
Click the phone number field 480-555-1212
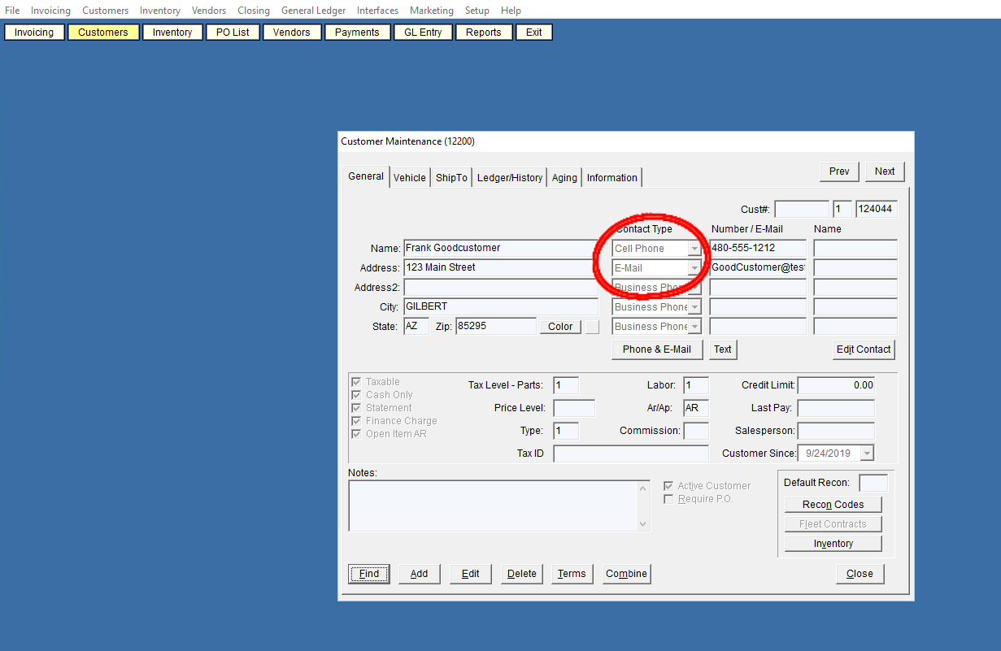pyautogui.click(x=758, y=248)
